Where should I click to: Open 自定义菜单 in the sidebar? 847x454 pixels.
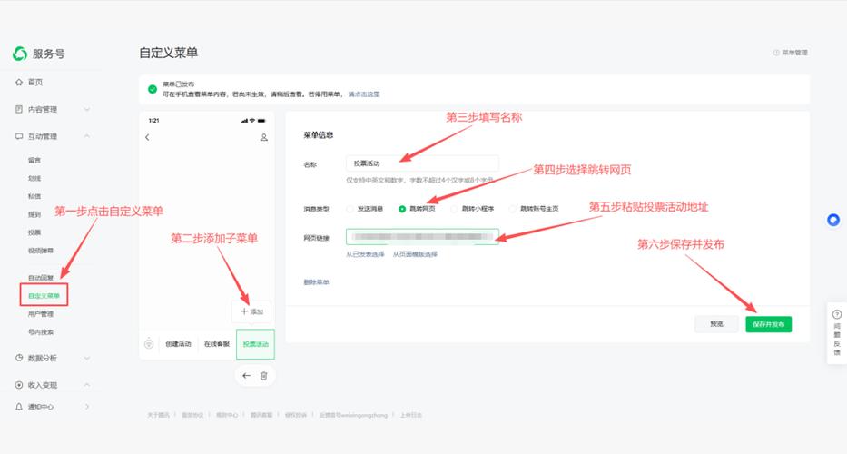44,296
